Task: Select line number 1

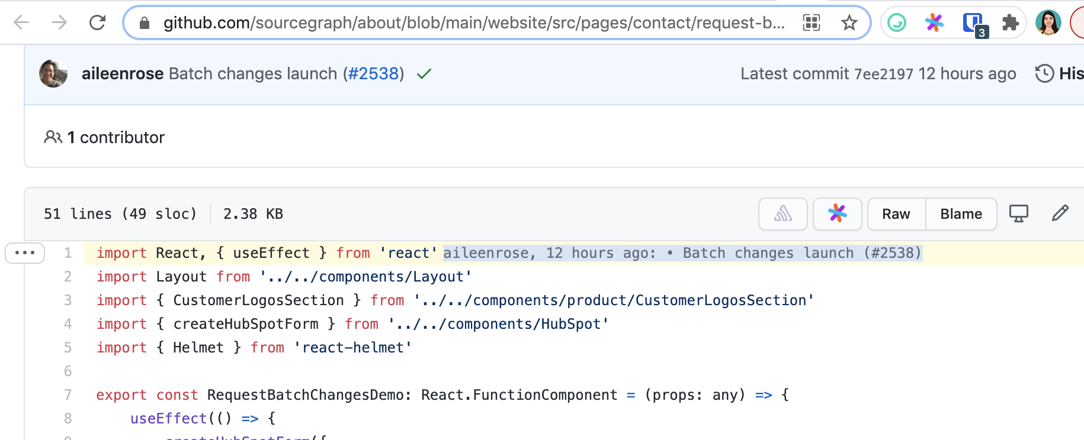Action: click(x=68, y=253)
